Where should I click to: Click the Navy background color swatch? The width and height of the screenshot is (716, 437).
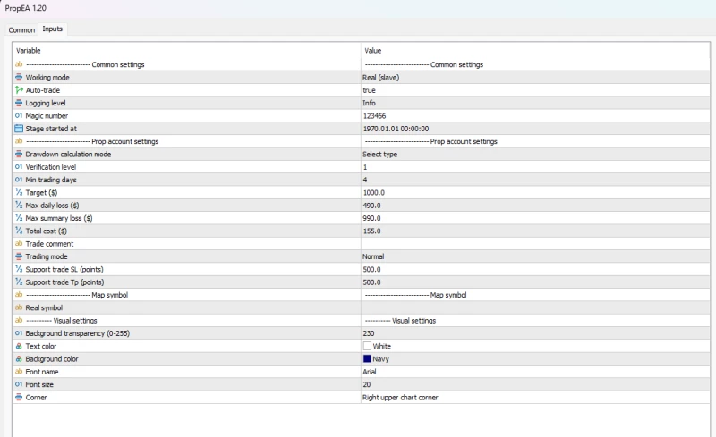coord(367,358)
